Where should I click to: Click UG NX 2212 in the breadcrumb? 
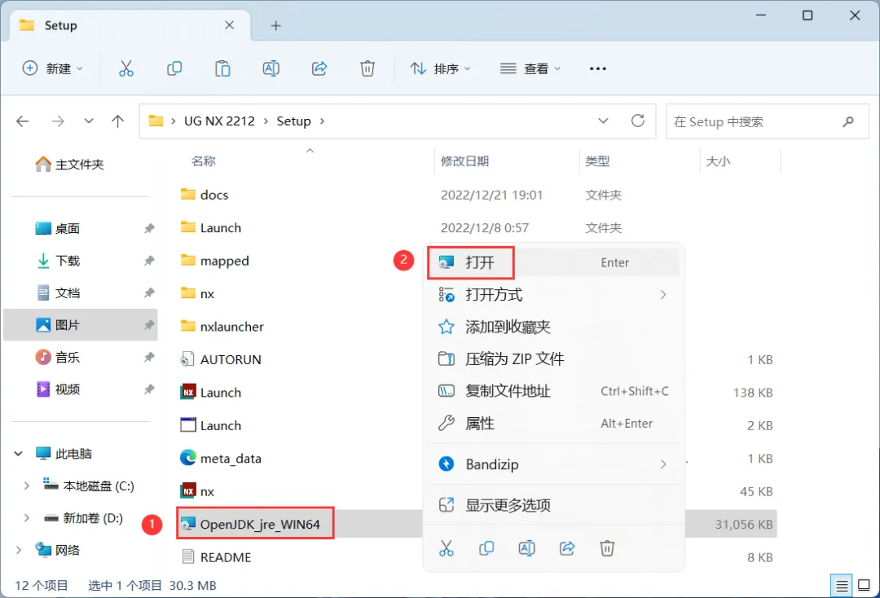219,121
